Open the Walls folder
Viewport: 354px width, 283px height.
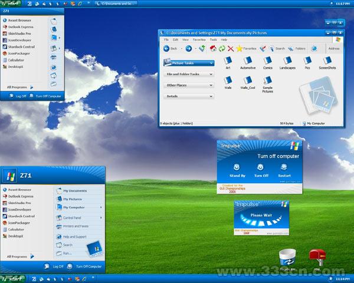click(x=228, y=83)
